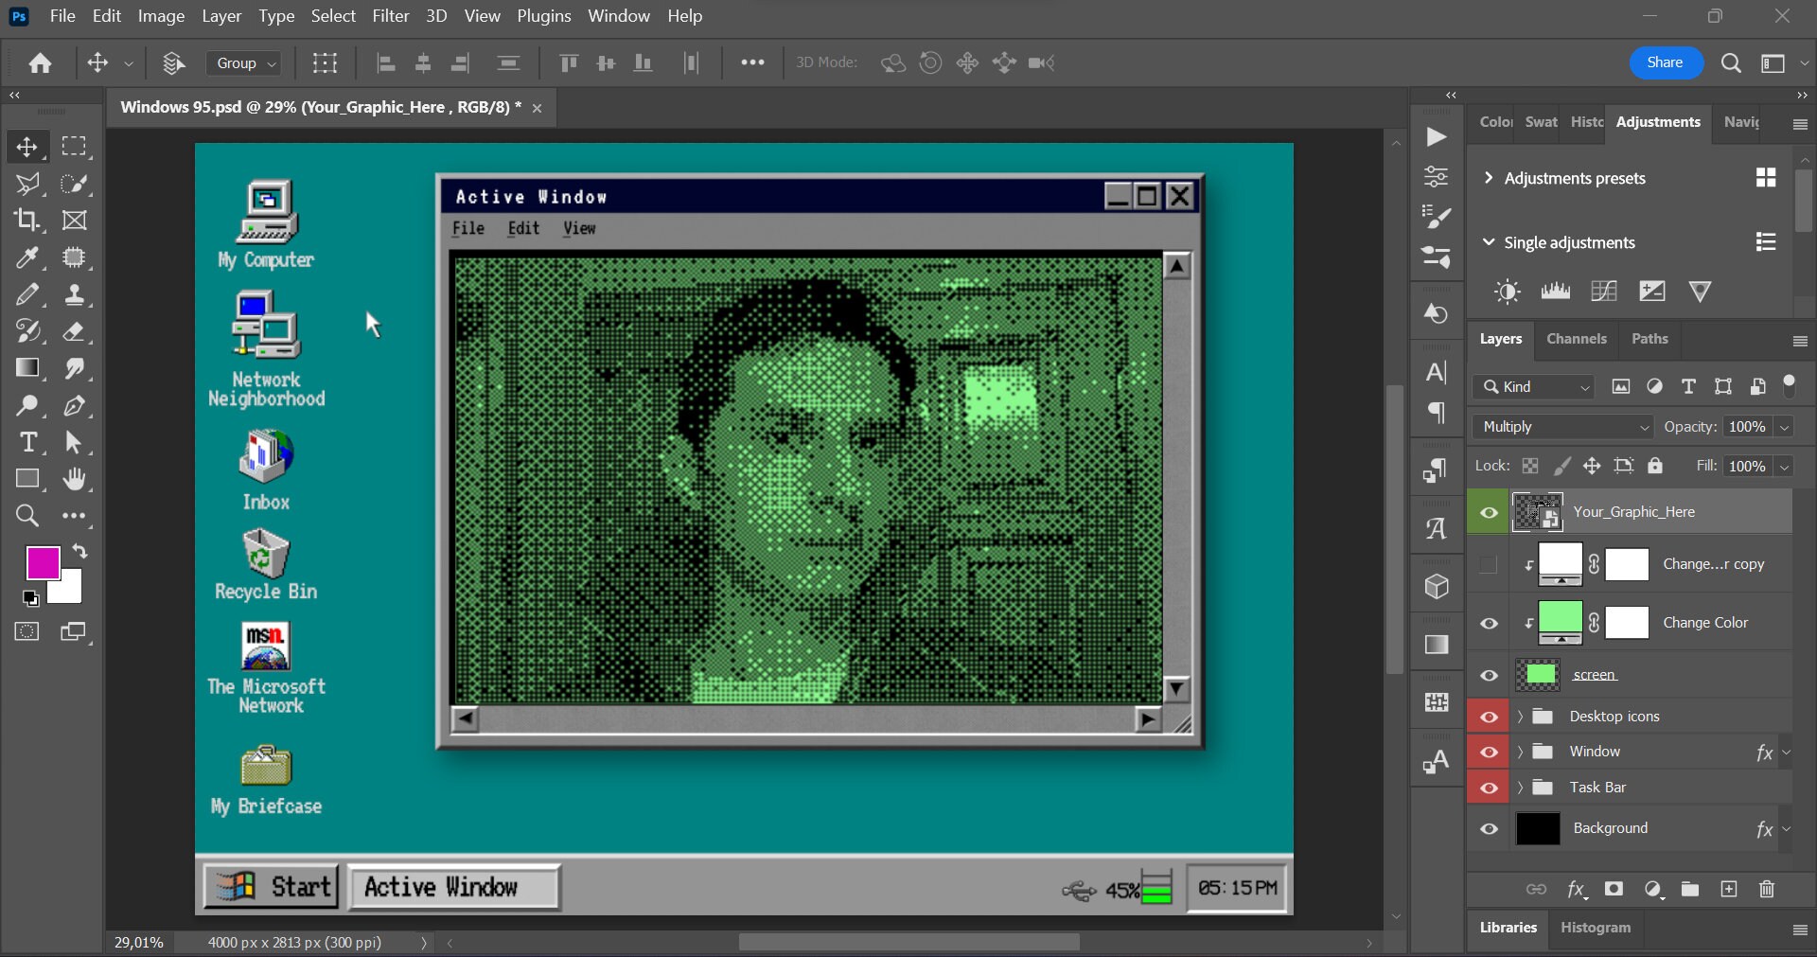Click the fx link on the Window layer

1764,752
